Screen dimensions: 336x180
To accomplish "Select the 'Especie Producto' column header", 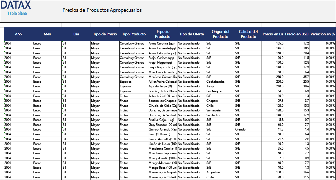I will click(162, 34).
